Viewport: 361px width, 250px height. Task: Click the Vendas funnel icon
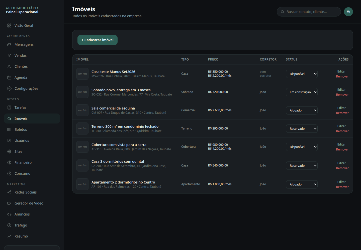9,55
